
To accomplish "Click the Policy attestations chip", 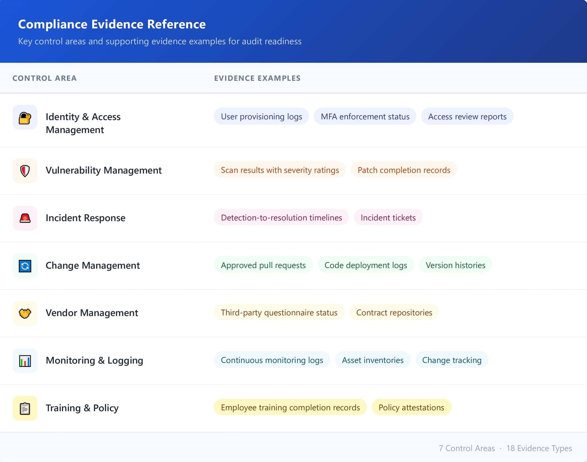I will pyautogui.click(x=411, y=407).
